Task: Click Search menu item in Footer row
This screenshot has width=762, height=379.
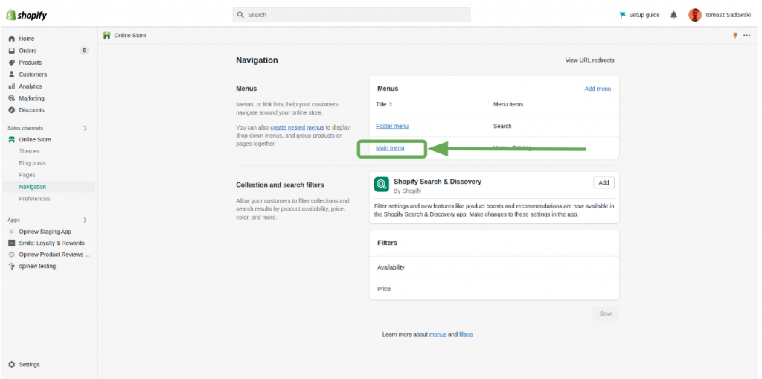Action: click(x=502, y=126)
